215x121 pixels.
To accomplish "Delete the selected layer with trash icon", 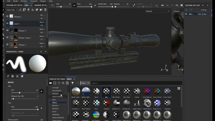I will point(45,10).
